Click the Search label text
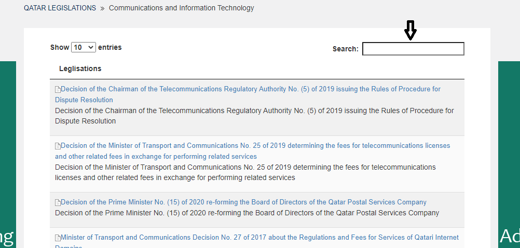Viewport: 520px width, 248px height. (345, 49)
